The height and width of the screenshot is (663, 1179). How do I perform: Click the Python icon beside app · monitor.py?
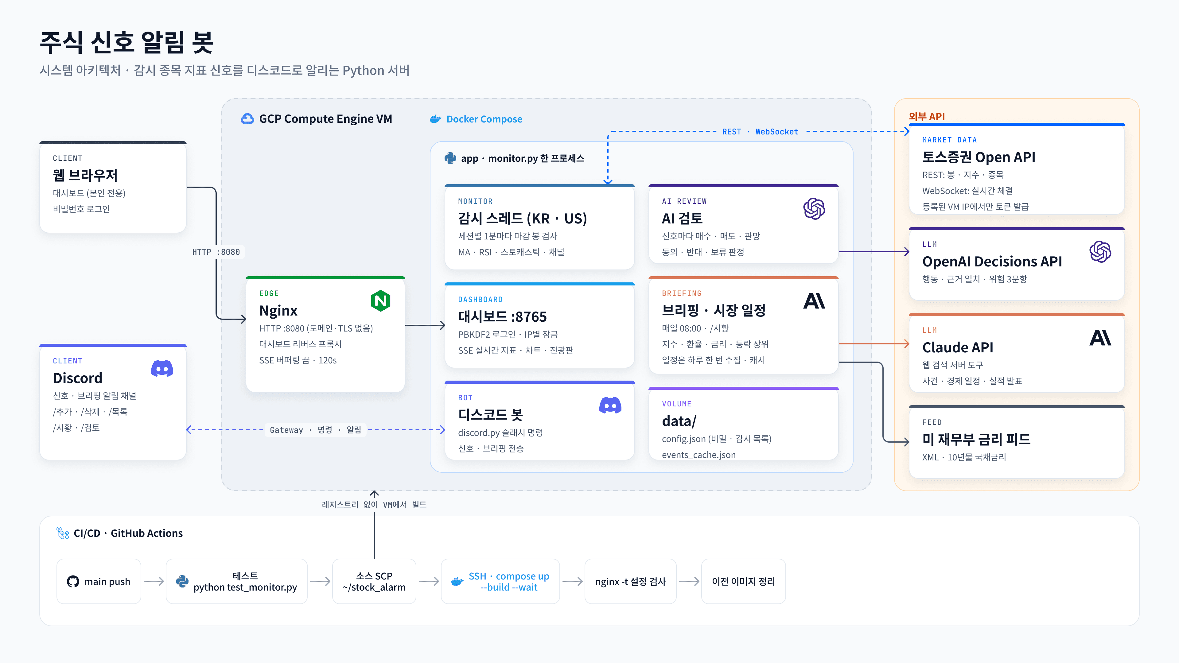pyautogui.click(x=450, y=158)
